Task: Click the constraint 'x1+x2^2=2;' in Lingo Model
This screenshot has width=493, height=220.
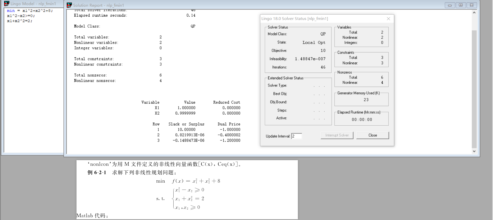Action: pyautogui.click(x=20, y=21)
